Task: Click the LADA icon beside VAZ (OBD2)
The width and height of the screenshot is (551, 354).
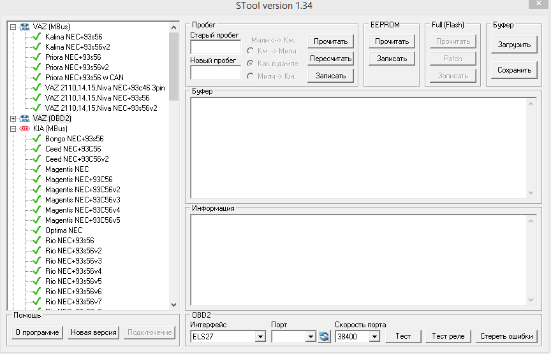Action: (25, 118)
